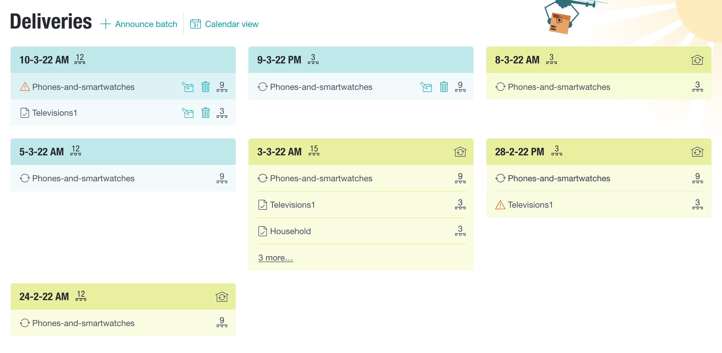The width and height of the screenshot is (722, 353).
Task: Click warehouse sync icon on 8-3-22 AM
Action: click(697, 60)
